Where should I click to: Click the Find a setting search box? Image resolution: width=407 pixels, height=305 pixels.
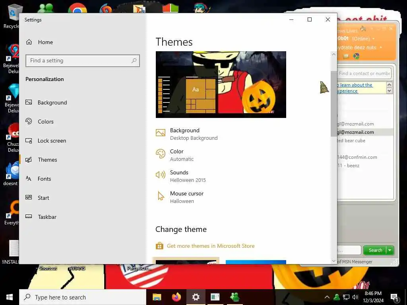(x=83, y=61)
